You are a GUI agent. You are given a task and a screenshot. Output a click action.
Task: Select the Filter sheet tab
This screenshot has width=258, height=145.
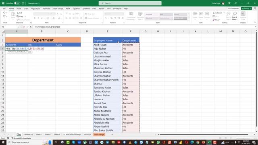(x=19, y=134)
